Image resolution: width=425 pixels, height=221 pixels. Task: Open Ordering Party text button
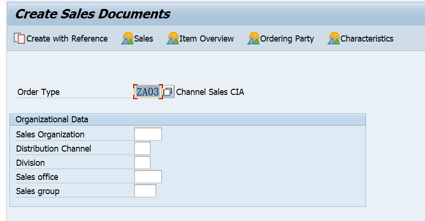[287, 39]
